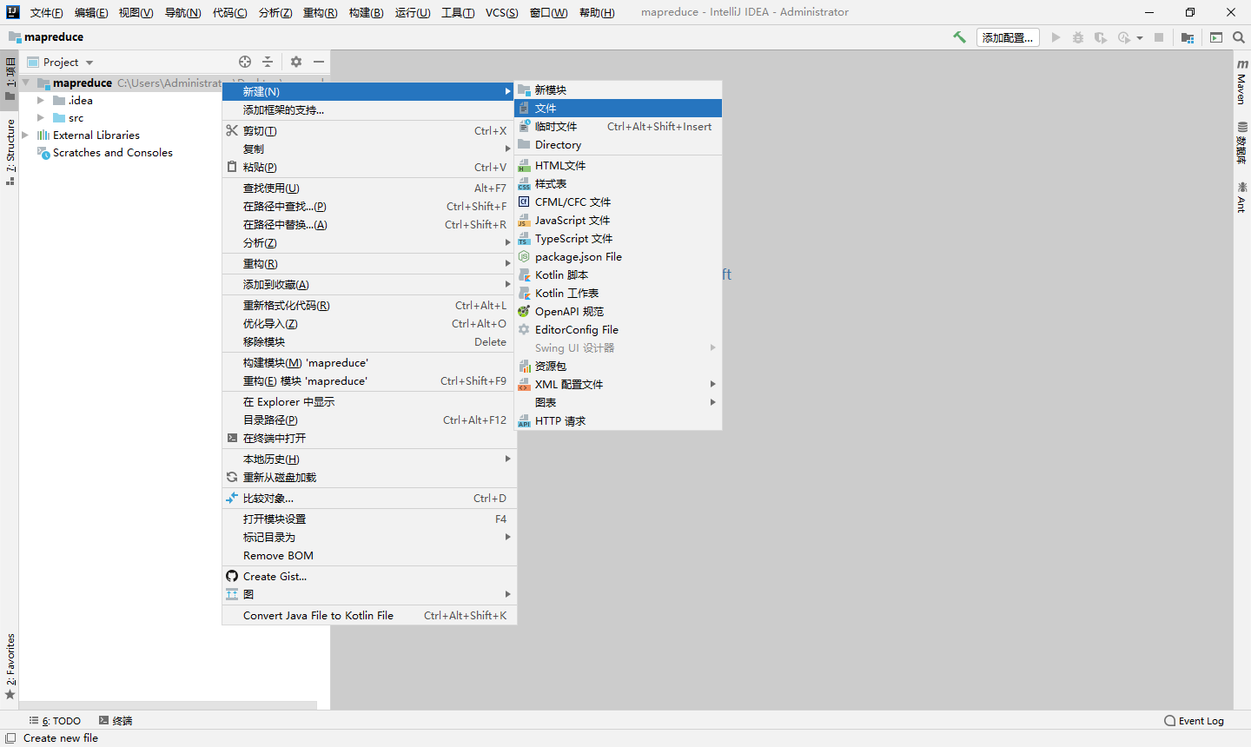
Task: Click 粘贴 paste in context menu
Action: click(369, 167)
